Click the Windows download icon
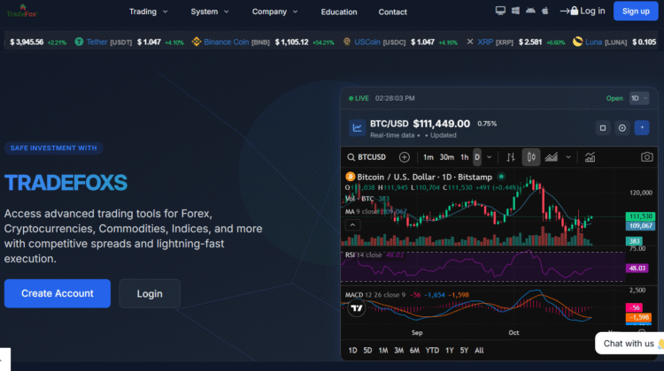Image resolution: width=664 pixels, height=371 pixels. 515,11
